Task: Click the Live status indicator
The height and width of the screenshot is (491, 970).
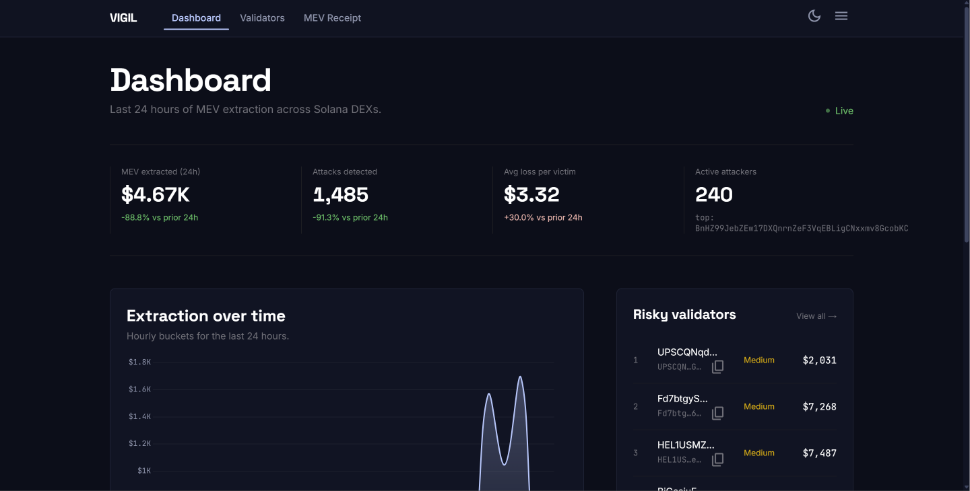Action: pyautogui.click(x=839, y=111)
